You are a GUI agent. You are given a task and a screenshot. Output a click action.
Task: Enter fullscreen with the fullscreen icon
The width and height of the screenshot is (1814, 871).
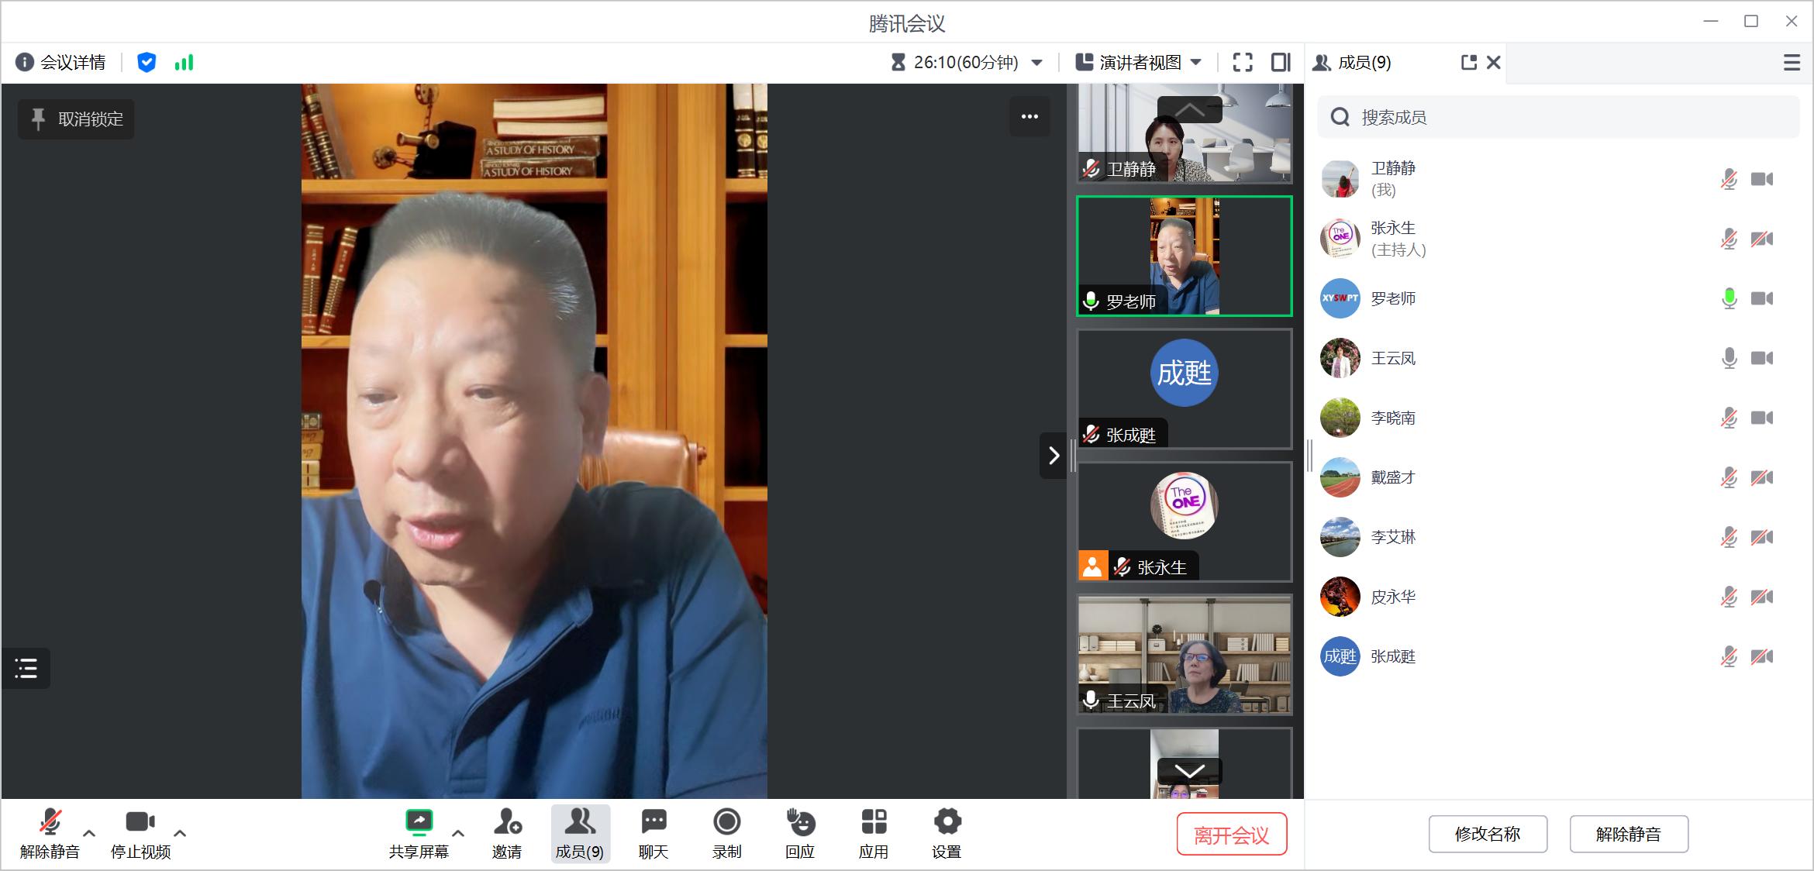[x=1242, y=63]
